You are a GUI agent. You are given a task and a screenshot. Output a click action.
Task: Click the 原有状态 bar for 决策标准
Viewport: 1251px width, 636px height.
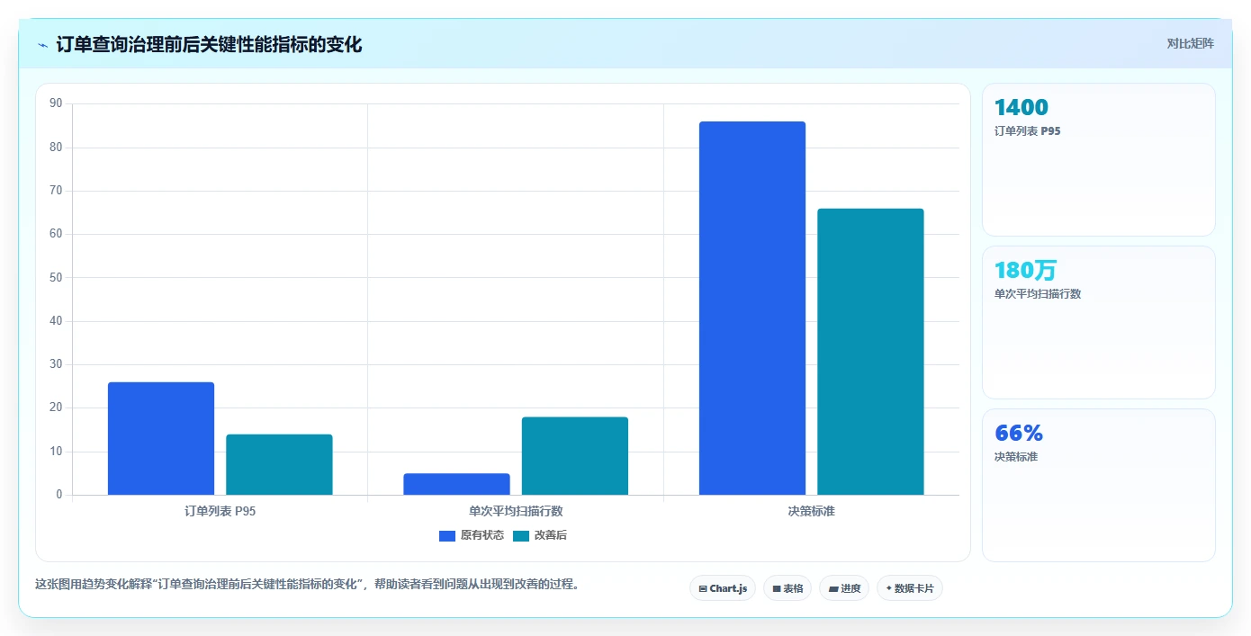752,308
